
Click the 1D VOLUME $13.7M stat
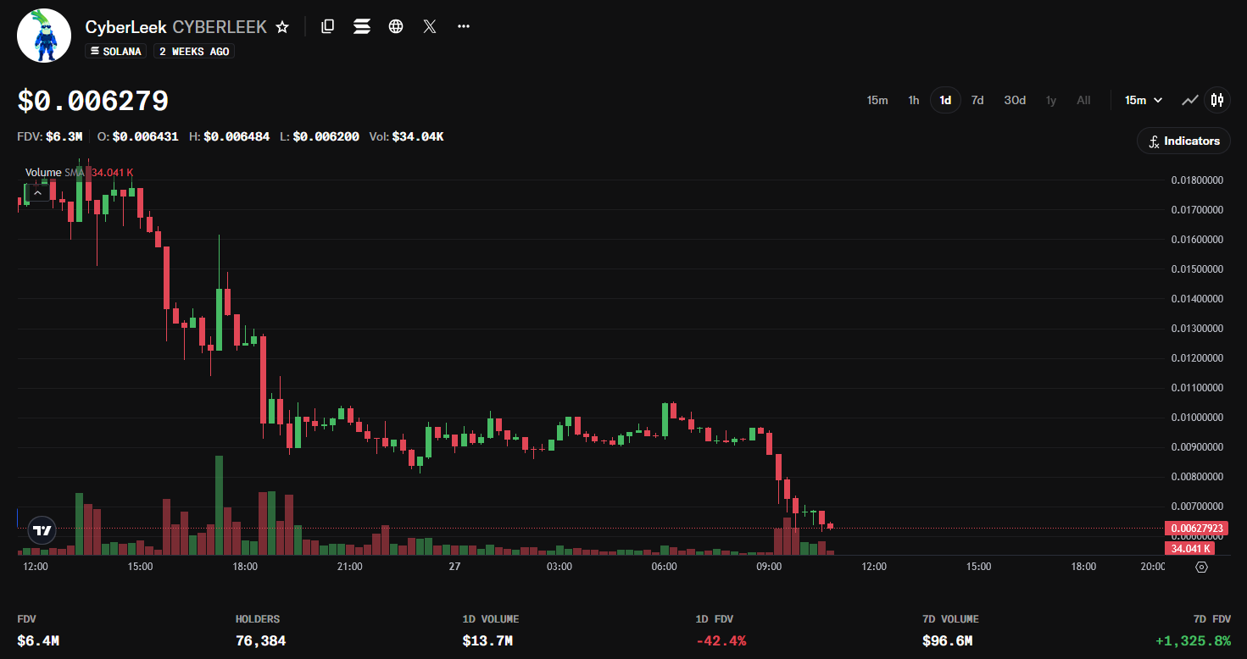(491, 631)
